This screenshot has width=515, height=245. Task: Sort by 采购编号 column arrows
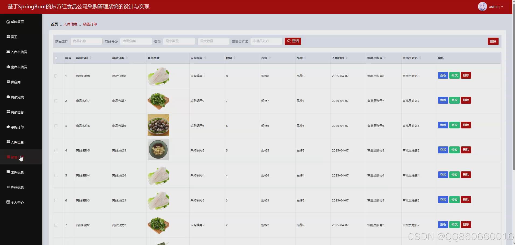pos(205,58)
